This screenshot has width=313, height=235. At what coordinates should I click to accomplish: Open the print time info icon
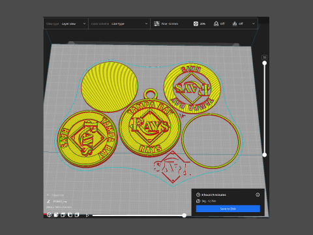[x=258, y=195]
